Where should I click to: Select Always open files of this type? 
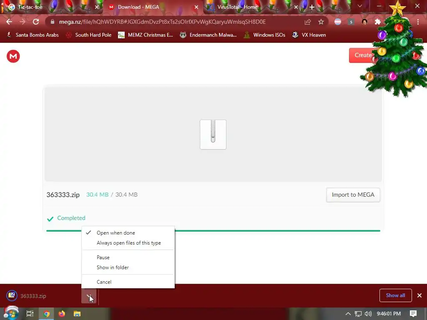tap(128, 243)
